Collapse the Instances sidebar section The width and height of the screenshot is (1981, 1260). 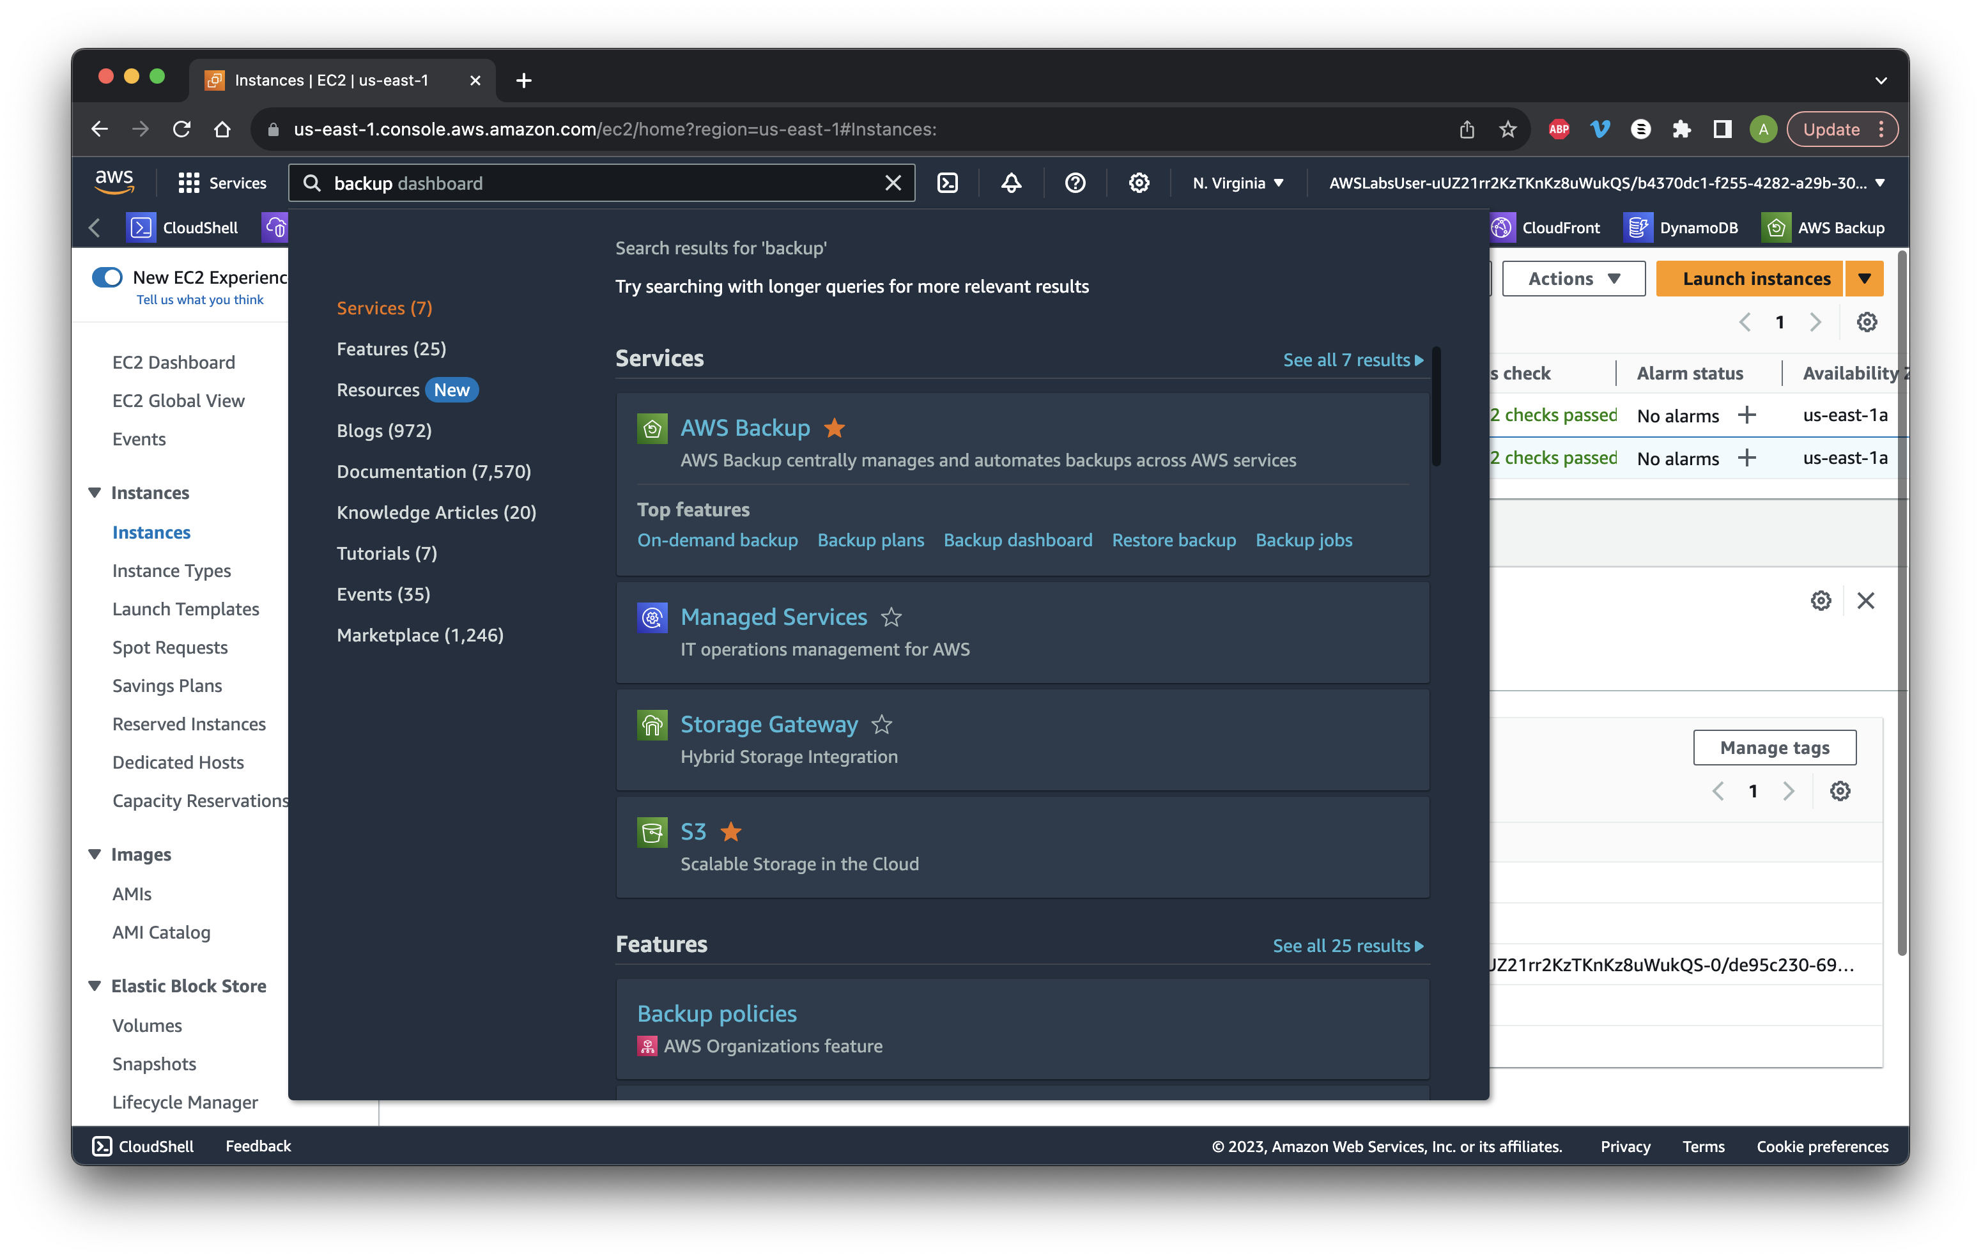pos(95,492)
